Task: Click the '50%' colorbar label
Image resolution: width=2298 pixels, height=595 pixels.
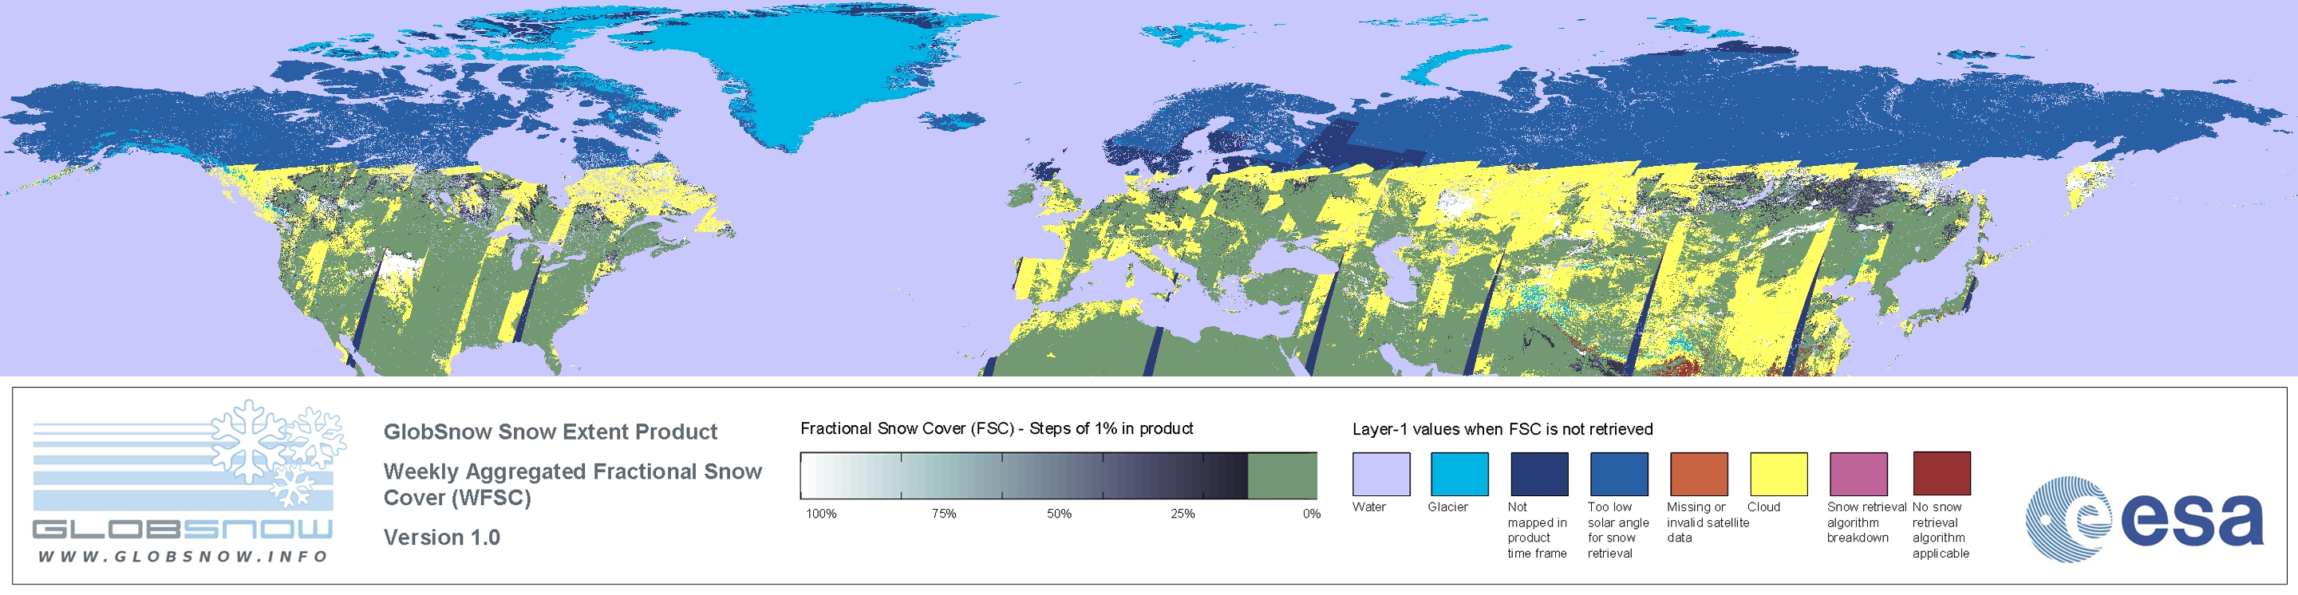Action: coord(1059,514)
